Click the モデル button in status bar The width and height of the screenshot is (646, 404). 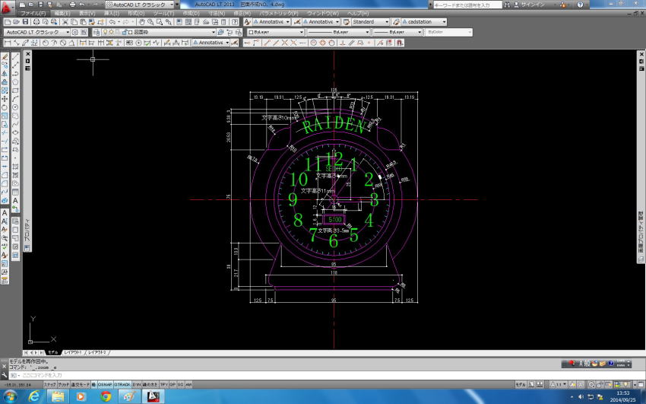click(521, 384)
